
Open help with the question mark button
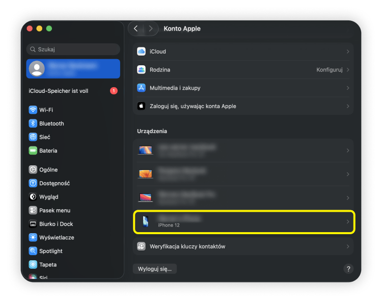pos(348,269)
